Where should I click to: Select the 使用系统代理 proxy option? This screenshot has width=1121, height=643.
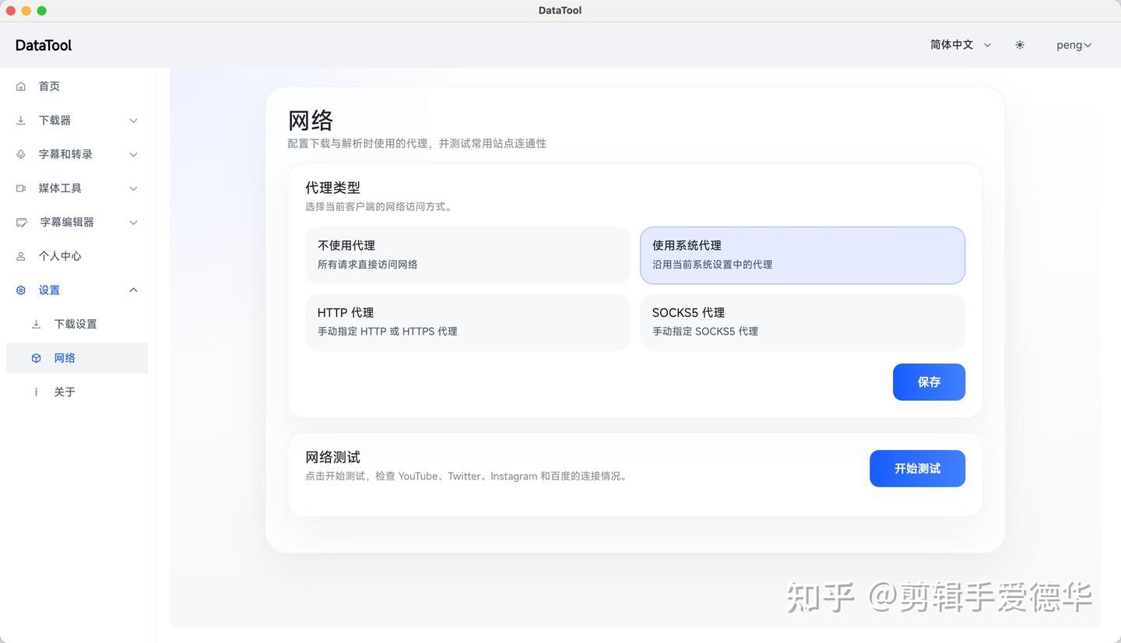coord(803,255)
